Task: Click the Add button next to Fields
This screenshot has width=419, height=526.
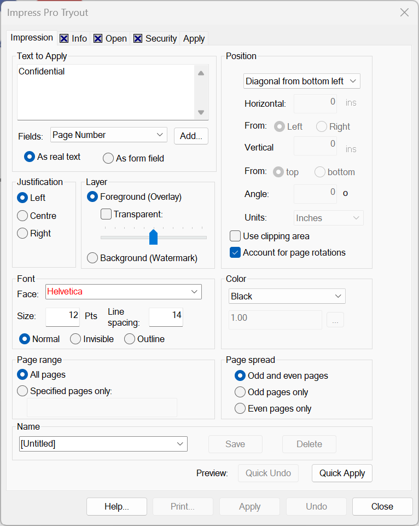Action: [x=190, y=136]
